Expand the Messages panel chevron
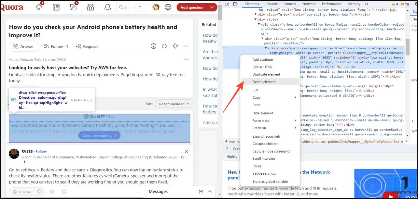The height and width of the screenshot is (199, 418). point(210,192)
